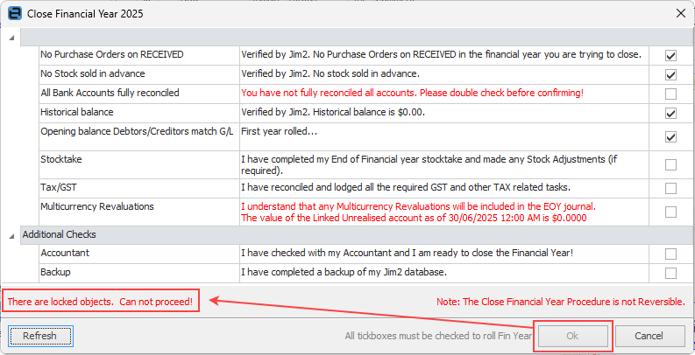Tick All Bank Accounts fully reconciled checkbox
Image resolution: width=695 pixels, height=355 pixels.
pos(670,94)
